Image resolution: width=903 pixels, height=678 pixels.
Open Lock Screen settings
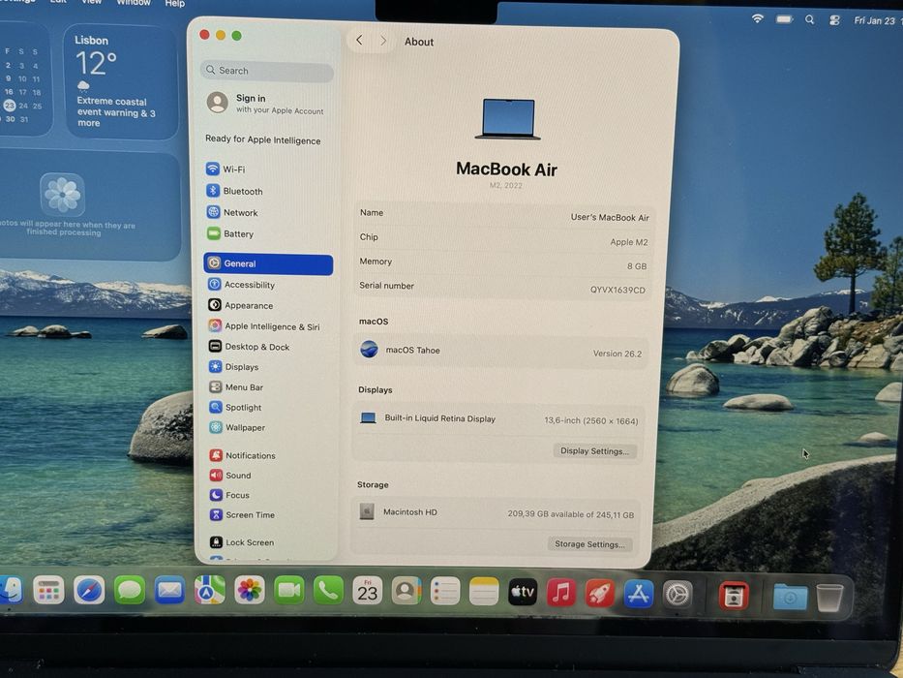(243, 542)
